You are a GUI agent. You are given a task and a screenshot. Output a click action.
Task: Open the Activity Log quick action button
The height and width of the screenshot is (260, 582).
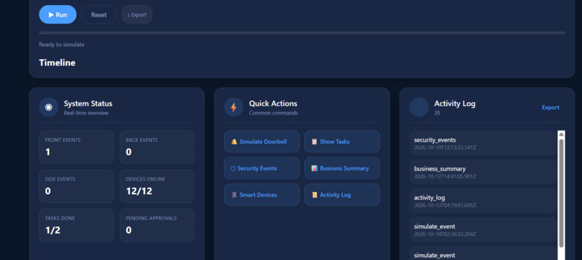[342, 194]
